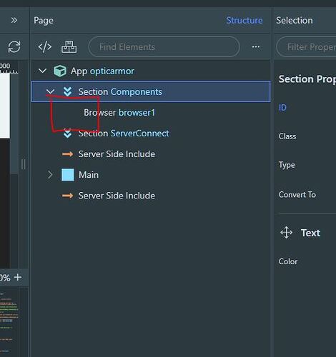
Task: Click the code view icon
Action: [x=45, y=47]
